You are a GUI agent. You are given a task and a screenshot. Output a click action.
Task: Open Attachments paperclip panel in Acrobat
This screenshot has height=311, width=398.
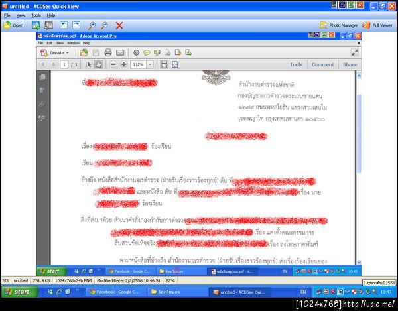42,104
